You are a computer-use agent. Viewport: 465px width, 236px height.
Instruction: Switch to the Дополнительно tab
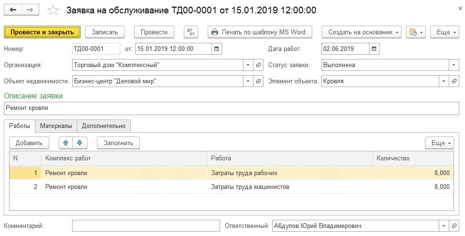point(104,126)
